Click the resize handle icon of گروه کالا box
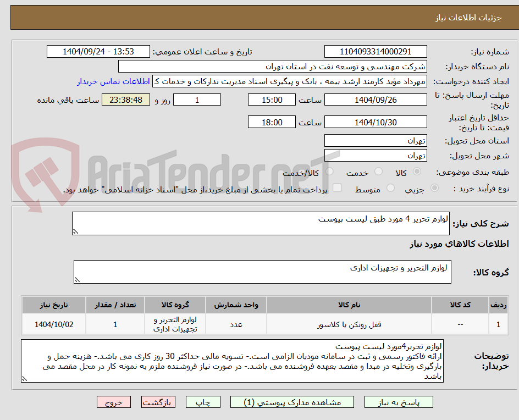This screenshot has height=420, width=519. (77, 280)
